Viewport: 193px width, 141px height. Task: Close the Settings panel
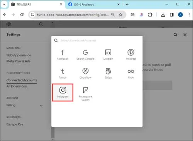point(185,35)
